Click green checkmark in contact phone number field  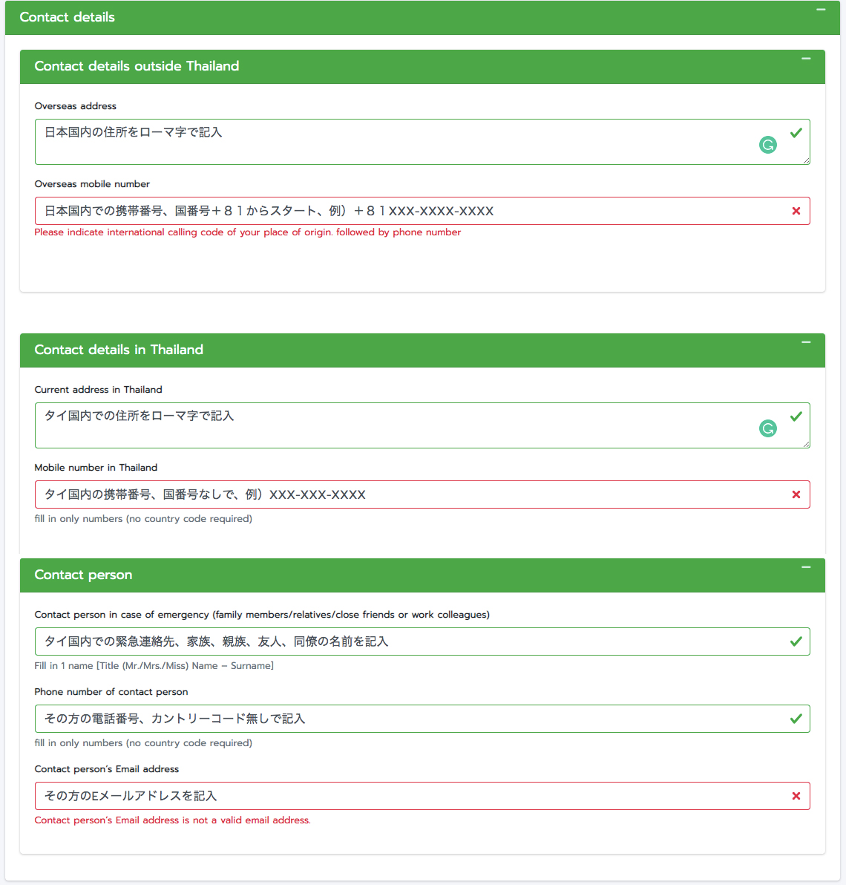point(796,719)
